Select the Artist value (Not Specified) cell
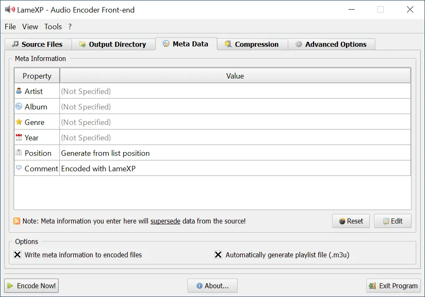This screenshot has height=297, width=425. pyautogui.click(x=235, y=91)
